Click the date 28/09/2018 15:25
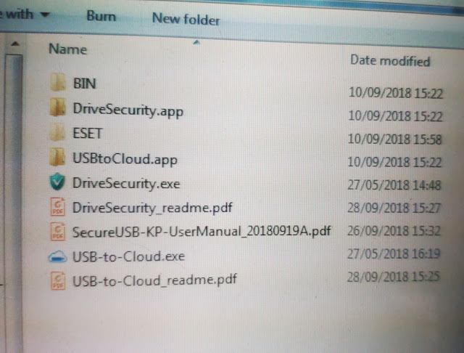 pos(393,277)
